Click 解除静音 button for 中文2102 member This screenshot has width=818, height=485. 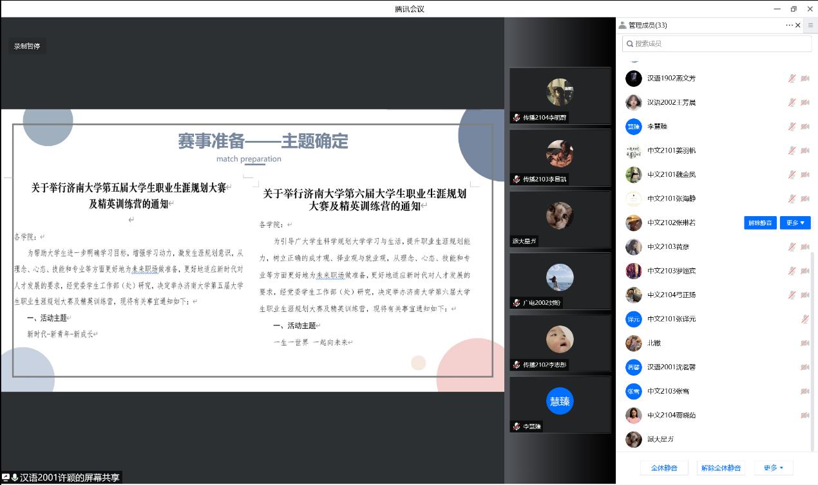pos(760,223)
